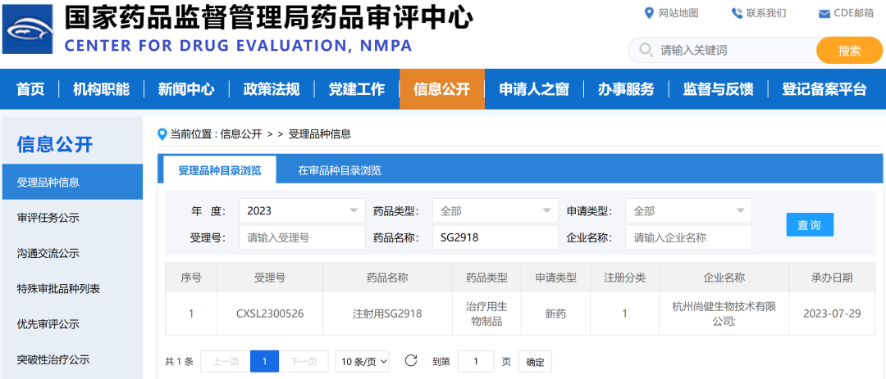The image size is (886, 379).
Task: Open 机构职能 navigation item
Action: coord(101,89)
